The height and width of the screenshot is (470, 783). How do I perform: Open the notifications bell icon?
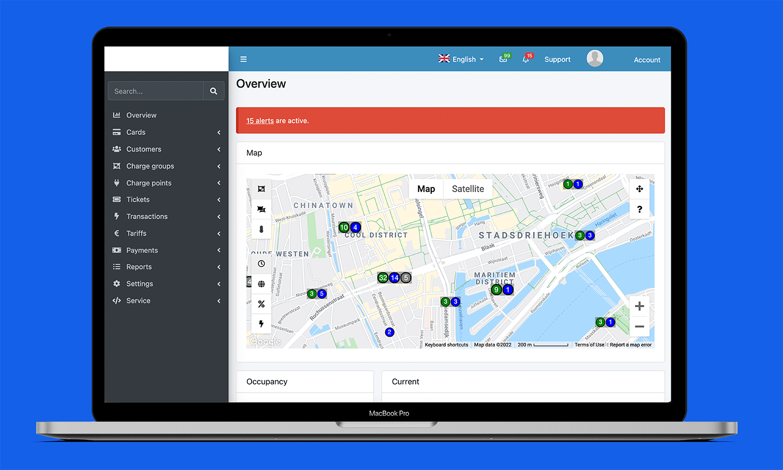click(x=526, y=60)
